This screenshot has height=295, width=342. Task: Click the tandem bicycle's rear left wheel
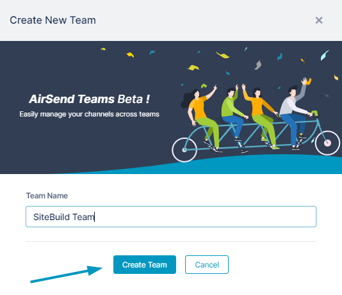pos(184,150)
